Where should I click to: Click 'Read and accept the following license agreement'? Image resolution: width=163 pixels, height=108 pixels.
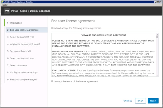[76, 28]
